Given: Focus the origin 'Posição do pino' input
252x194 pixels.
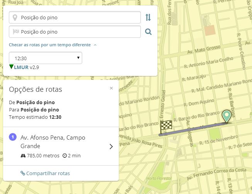Looking at the screenshot, I should (75, 17).
